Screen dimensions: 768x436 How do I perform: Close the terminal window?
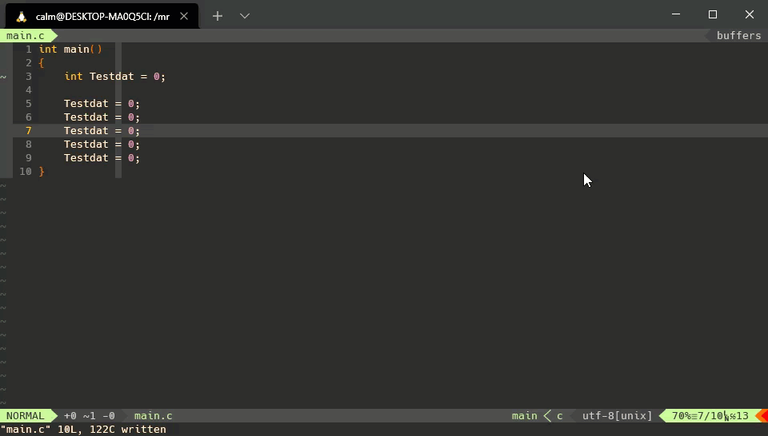click(750, 14)
